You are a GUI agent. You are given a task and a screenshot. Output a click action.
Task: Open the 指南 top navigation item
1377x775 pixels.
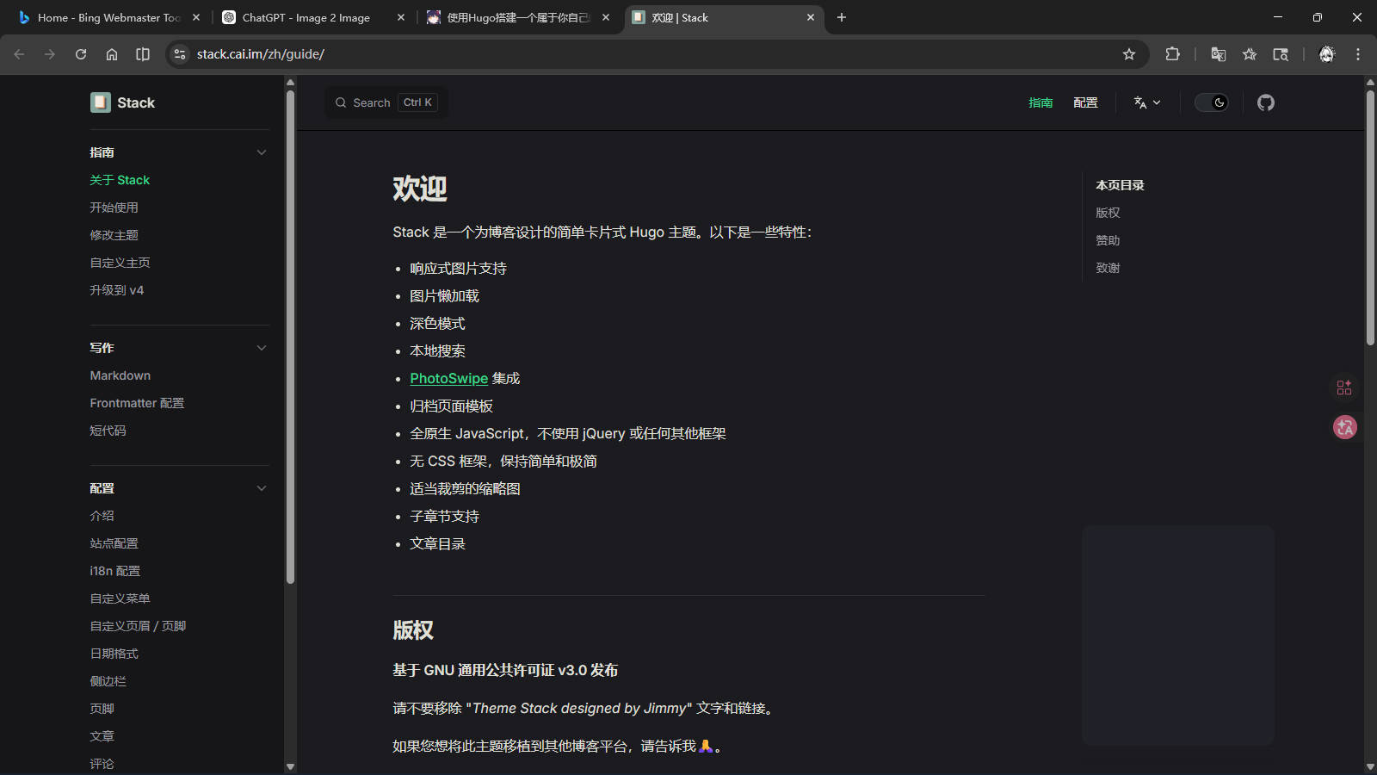[x=1040, y=102]
